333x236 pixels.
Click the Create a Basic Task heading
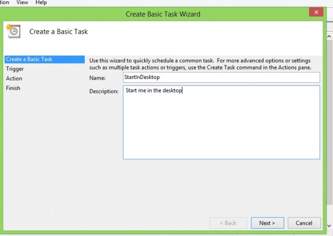(58, 32)
